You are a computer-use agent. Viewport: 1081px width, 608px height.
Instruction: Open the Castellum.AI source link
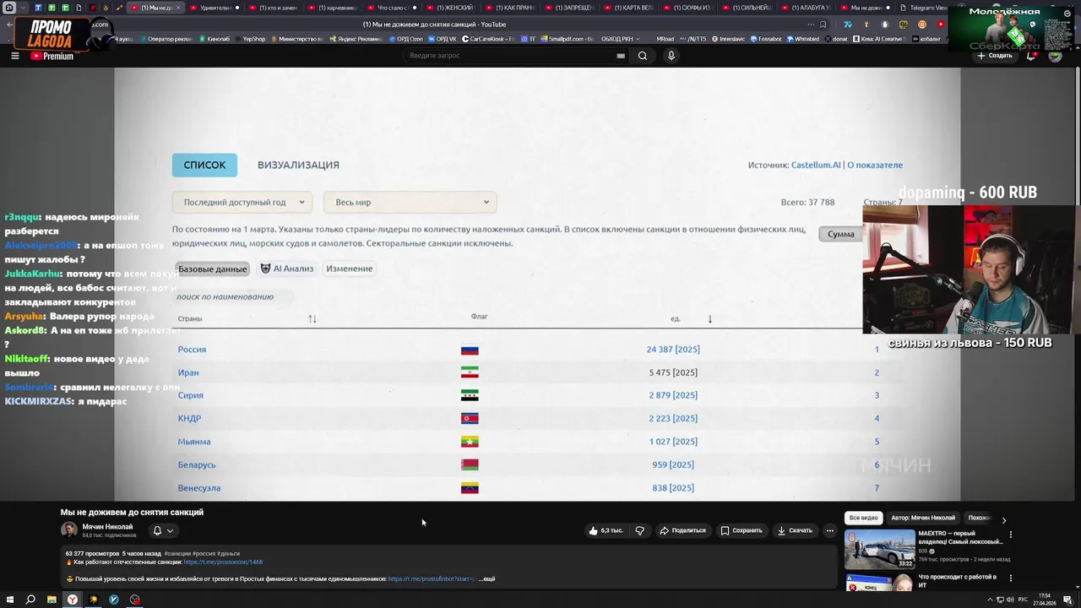coord(816,165)
